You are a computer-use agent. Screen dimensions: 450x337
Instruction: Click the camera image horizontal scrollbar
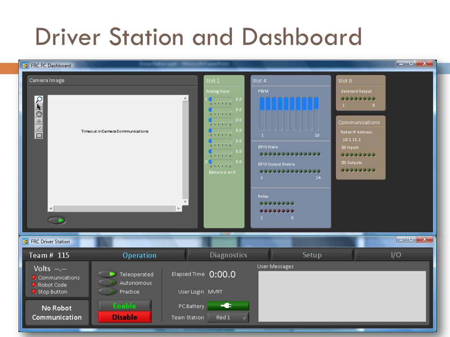(x=115, y=208)
